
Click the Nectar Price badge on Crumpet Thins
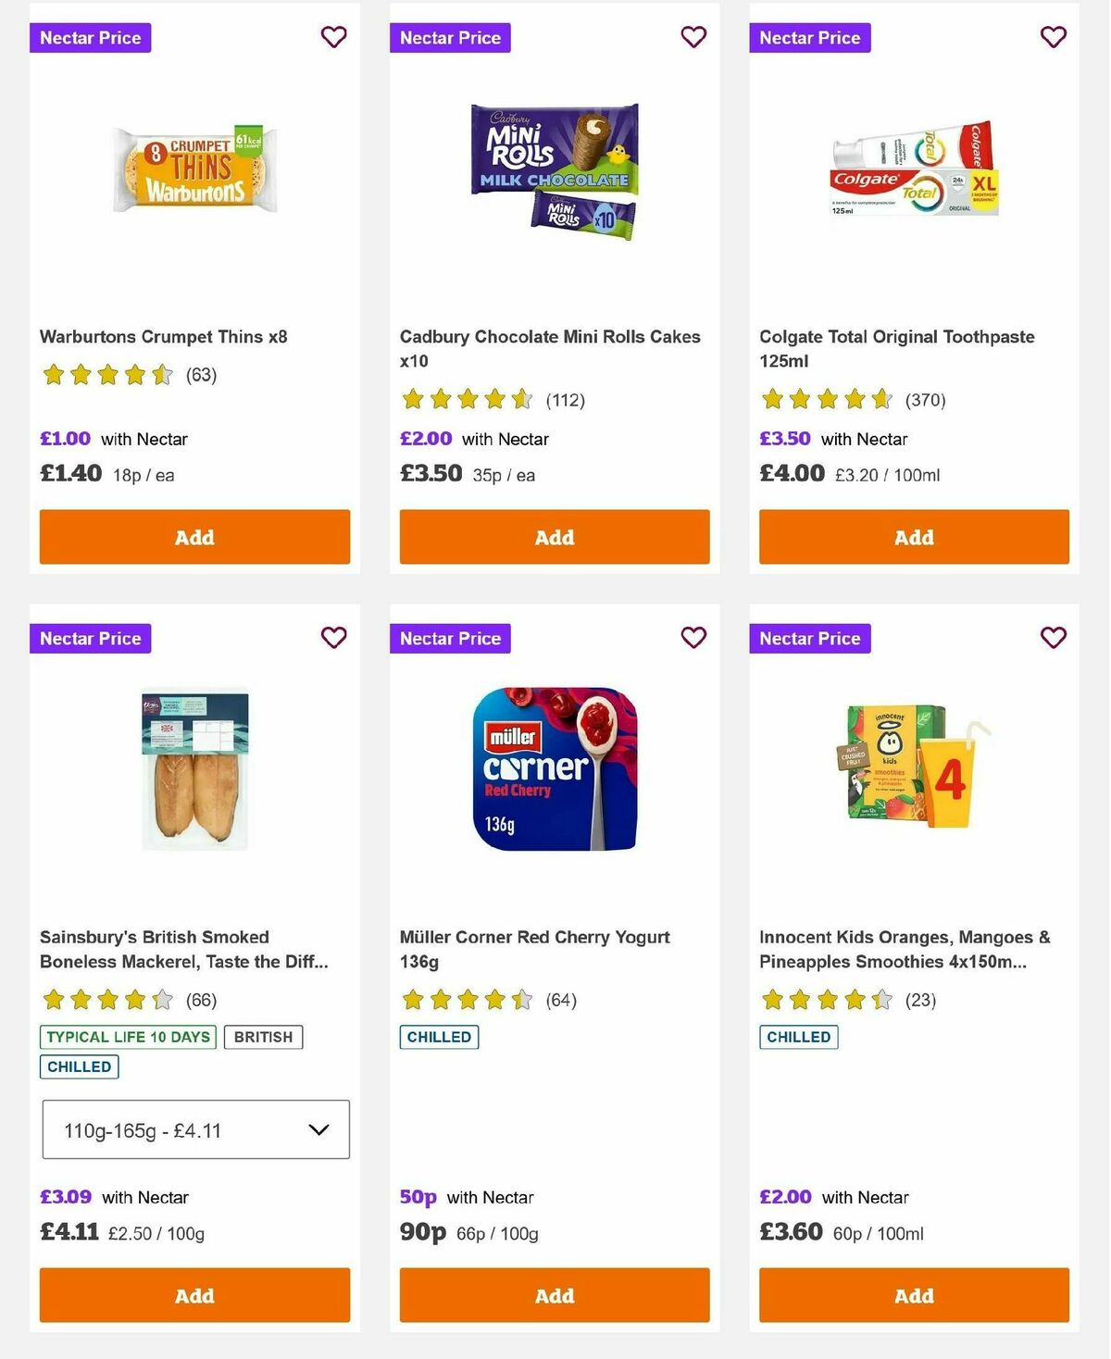91,38
